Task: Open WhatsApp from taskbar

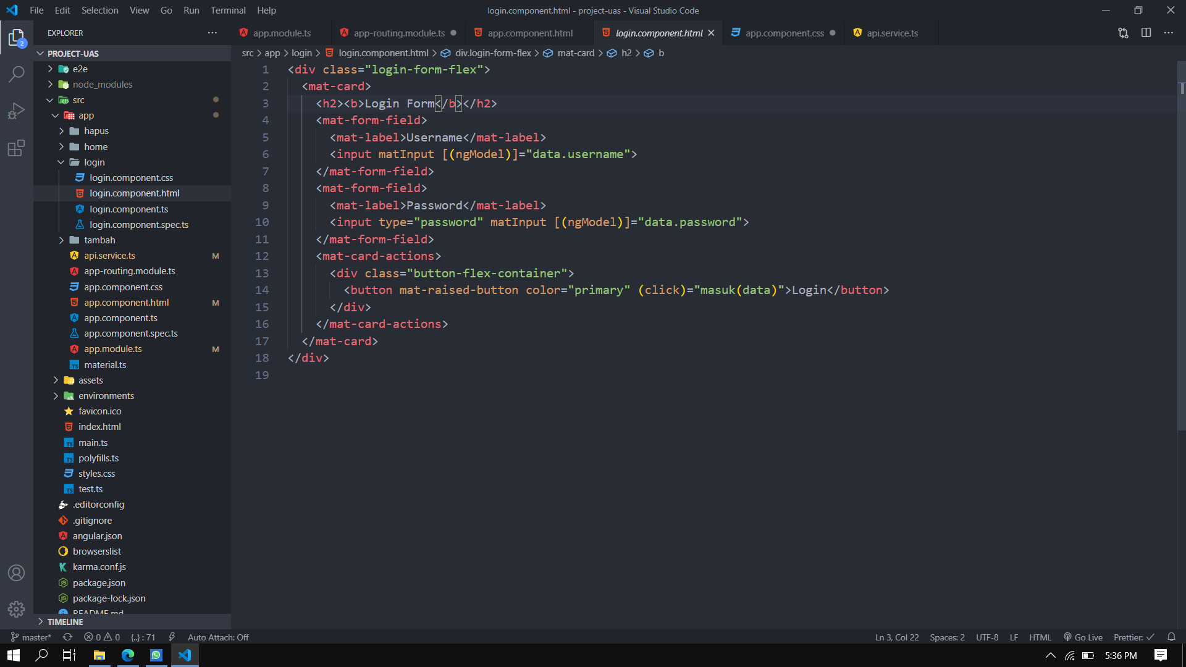Action: tap(156, 655)
